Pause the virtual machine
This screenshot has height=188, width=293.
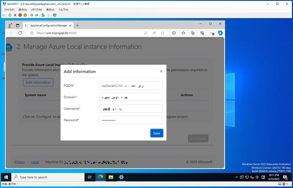click(x=32, y=15)
